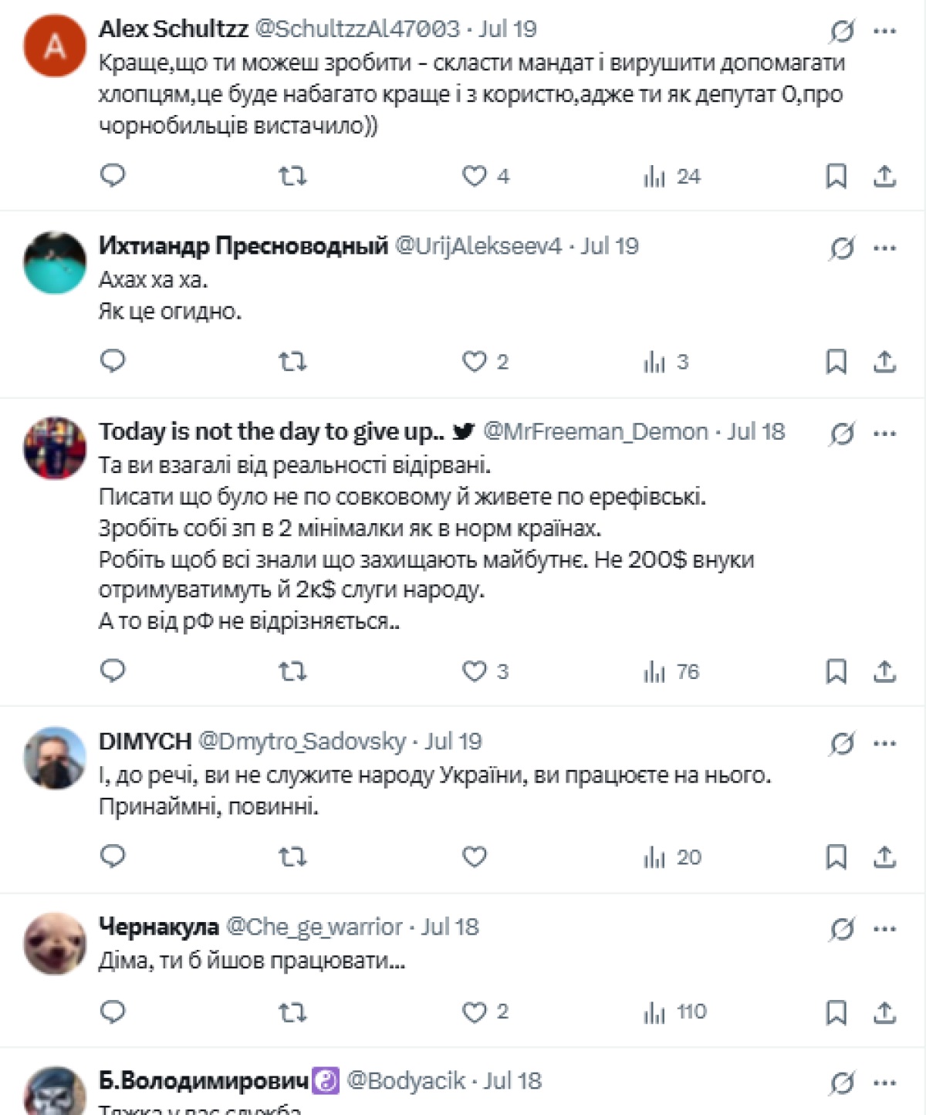Bookmark Alex Schultzz's tweet

click(836, 176)
